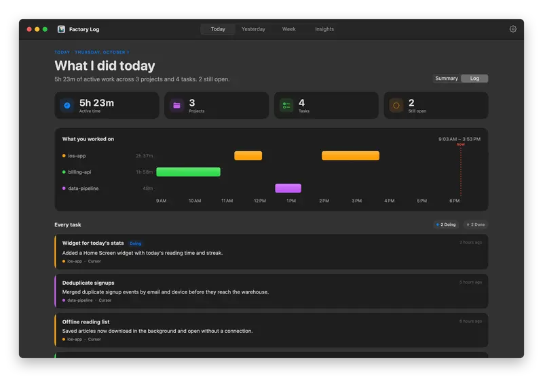Switch to the Yesterday tab
Screen dimensions: 543x377
(x=253, y=29)
